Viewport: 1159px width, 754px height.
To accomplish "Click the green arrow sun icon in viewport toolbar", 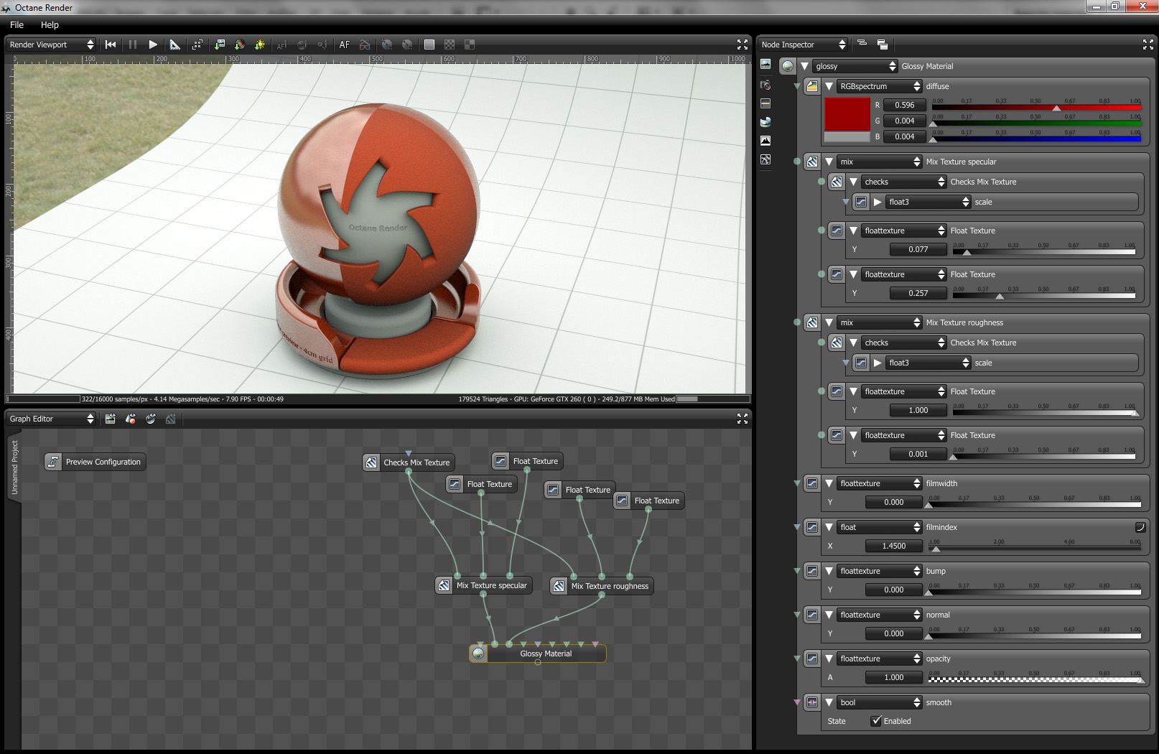I will [x=260, y=45].
